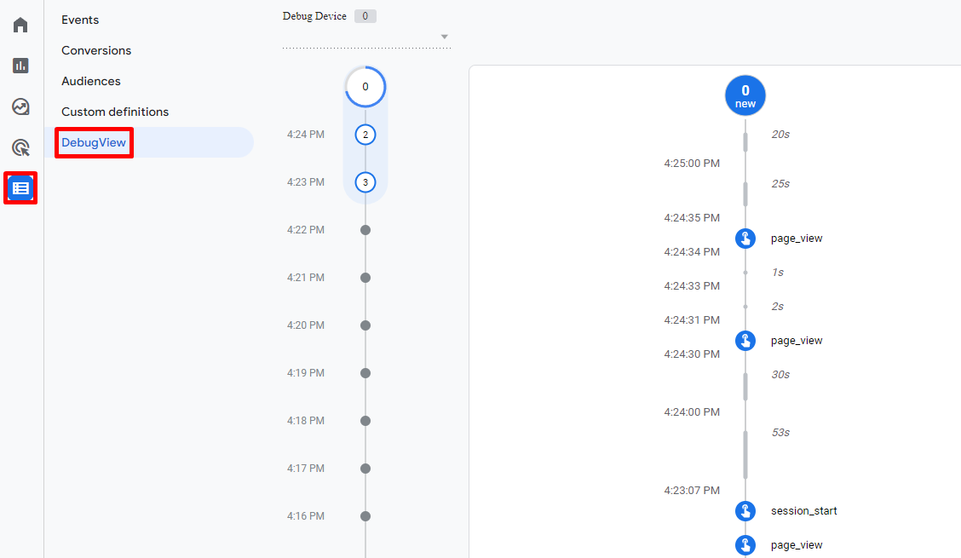Click the bottom page_view event icon
This screenshot has height=558, width=961.
[x=745, y=544]
